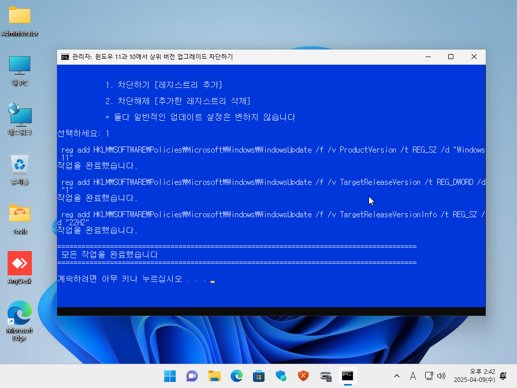Open the volume control in tray
The height and width of the screenshot is (388, 517).
(441, 376)
